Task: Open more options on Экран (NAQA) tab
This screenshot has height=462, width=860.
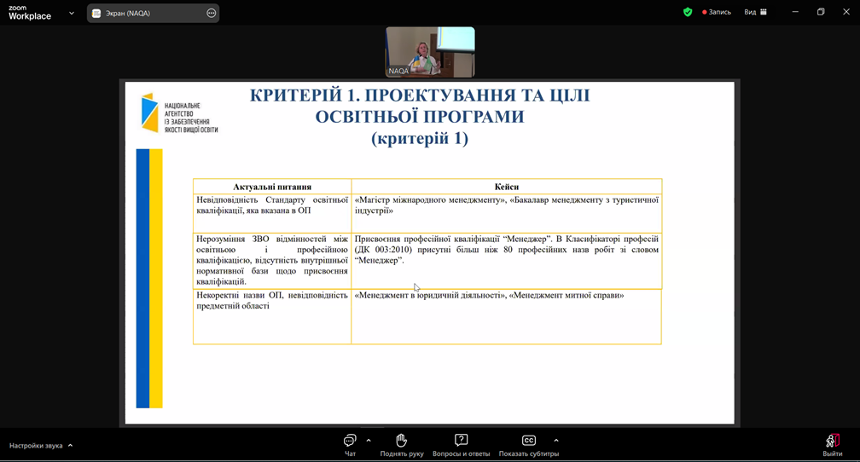Action: [212, 13]
